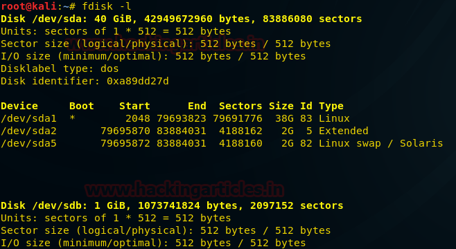
Task: Click the Start column header
Action: (134, 106)
